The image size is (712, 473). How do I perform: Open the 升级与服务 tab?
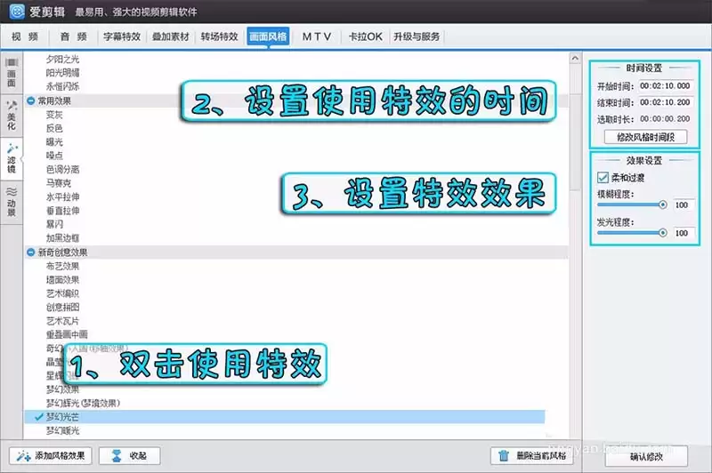tap(417, 36)
